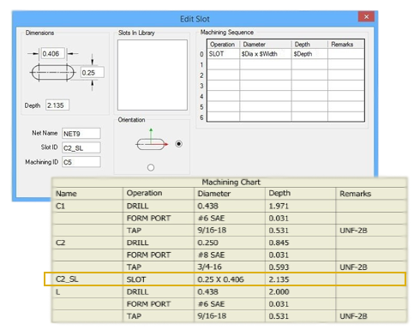Close the Edit Slot dialog
The image size is (420, 336).
366,16
